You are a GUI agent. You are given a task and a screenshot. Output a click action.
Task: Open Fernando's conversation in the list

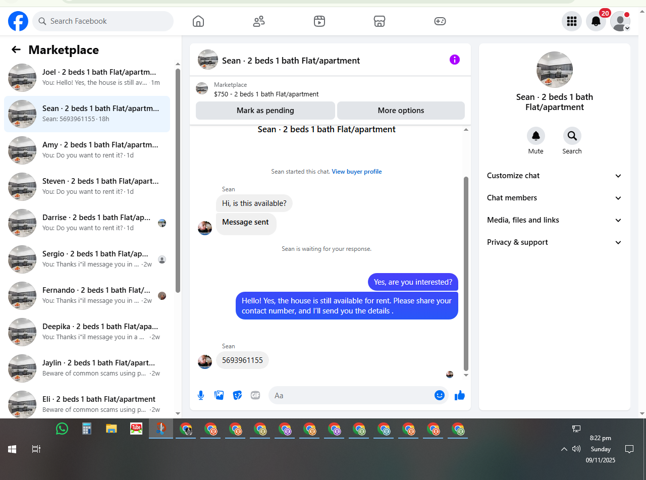tap(87, 296)
